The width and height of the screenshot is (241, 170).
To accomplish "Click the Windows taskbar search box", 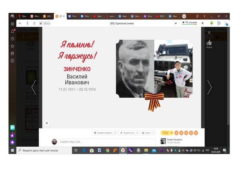I will click(44, 150).
